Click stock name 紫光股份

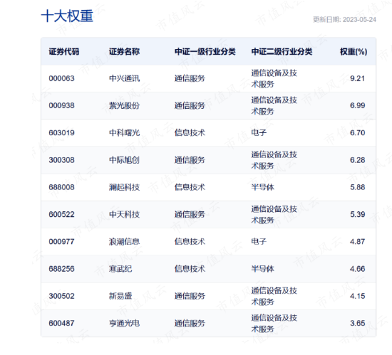124,105
